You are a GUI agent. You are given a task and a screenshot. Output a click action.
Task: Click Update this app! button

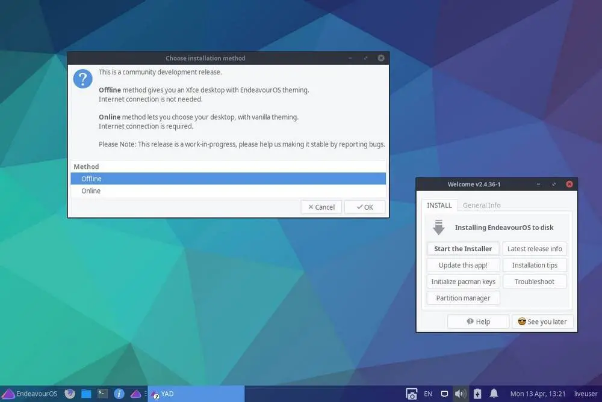(463, 265)
